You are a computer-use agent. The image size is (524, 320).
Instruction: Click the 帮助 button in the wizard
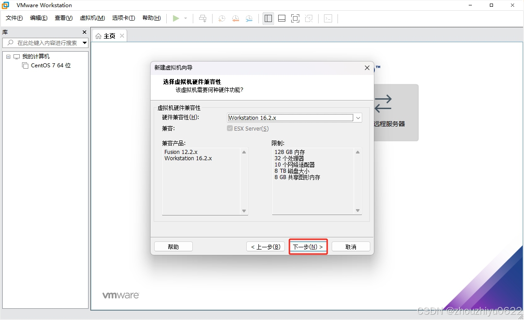(173, 246)
